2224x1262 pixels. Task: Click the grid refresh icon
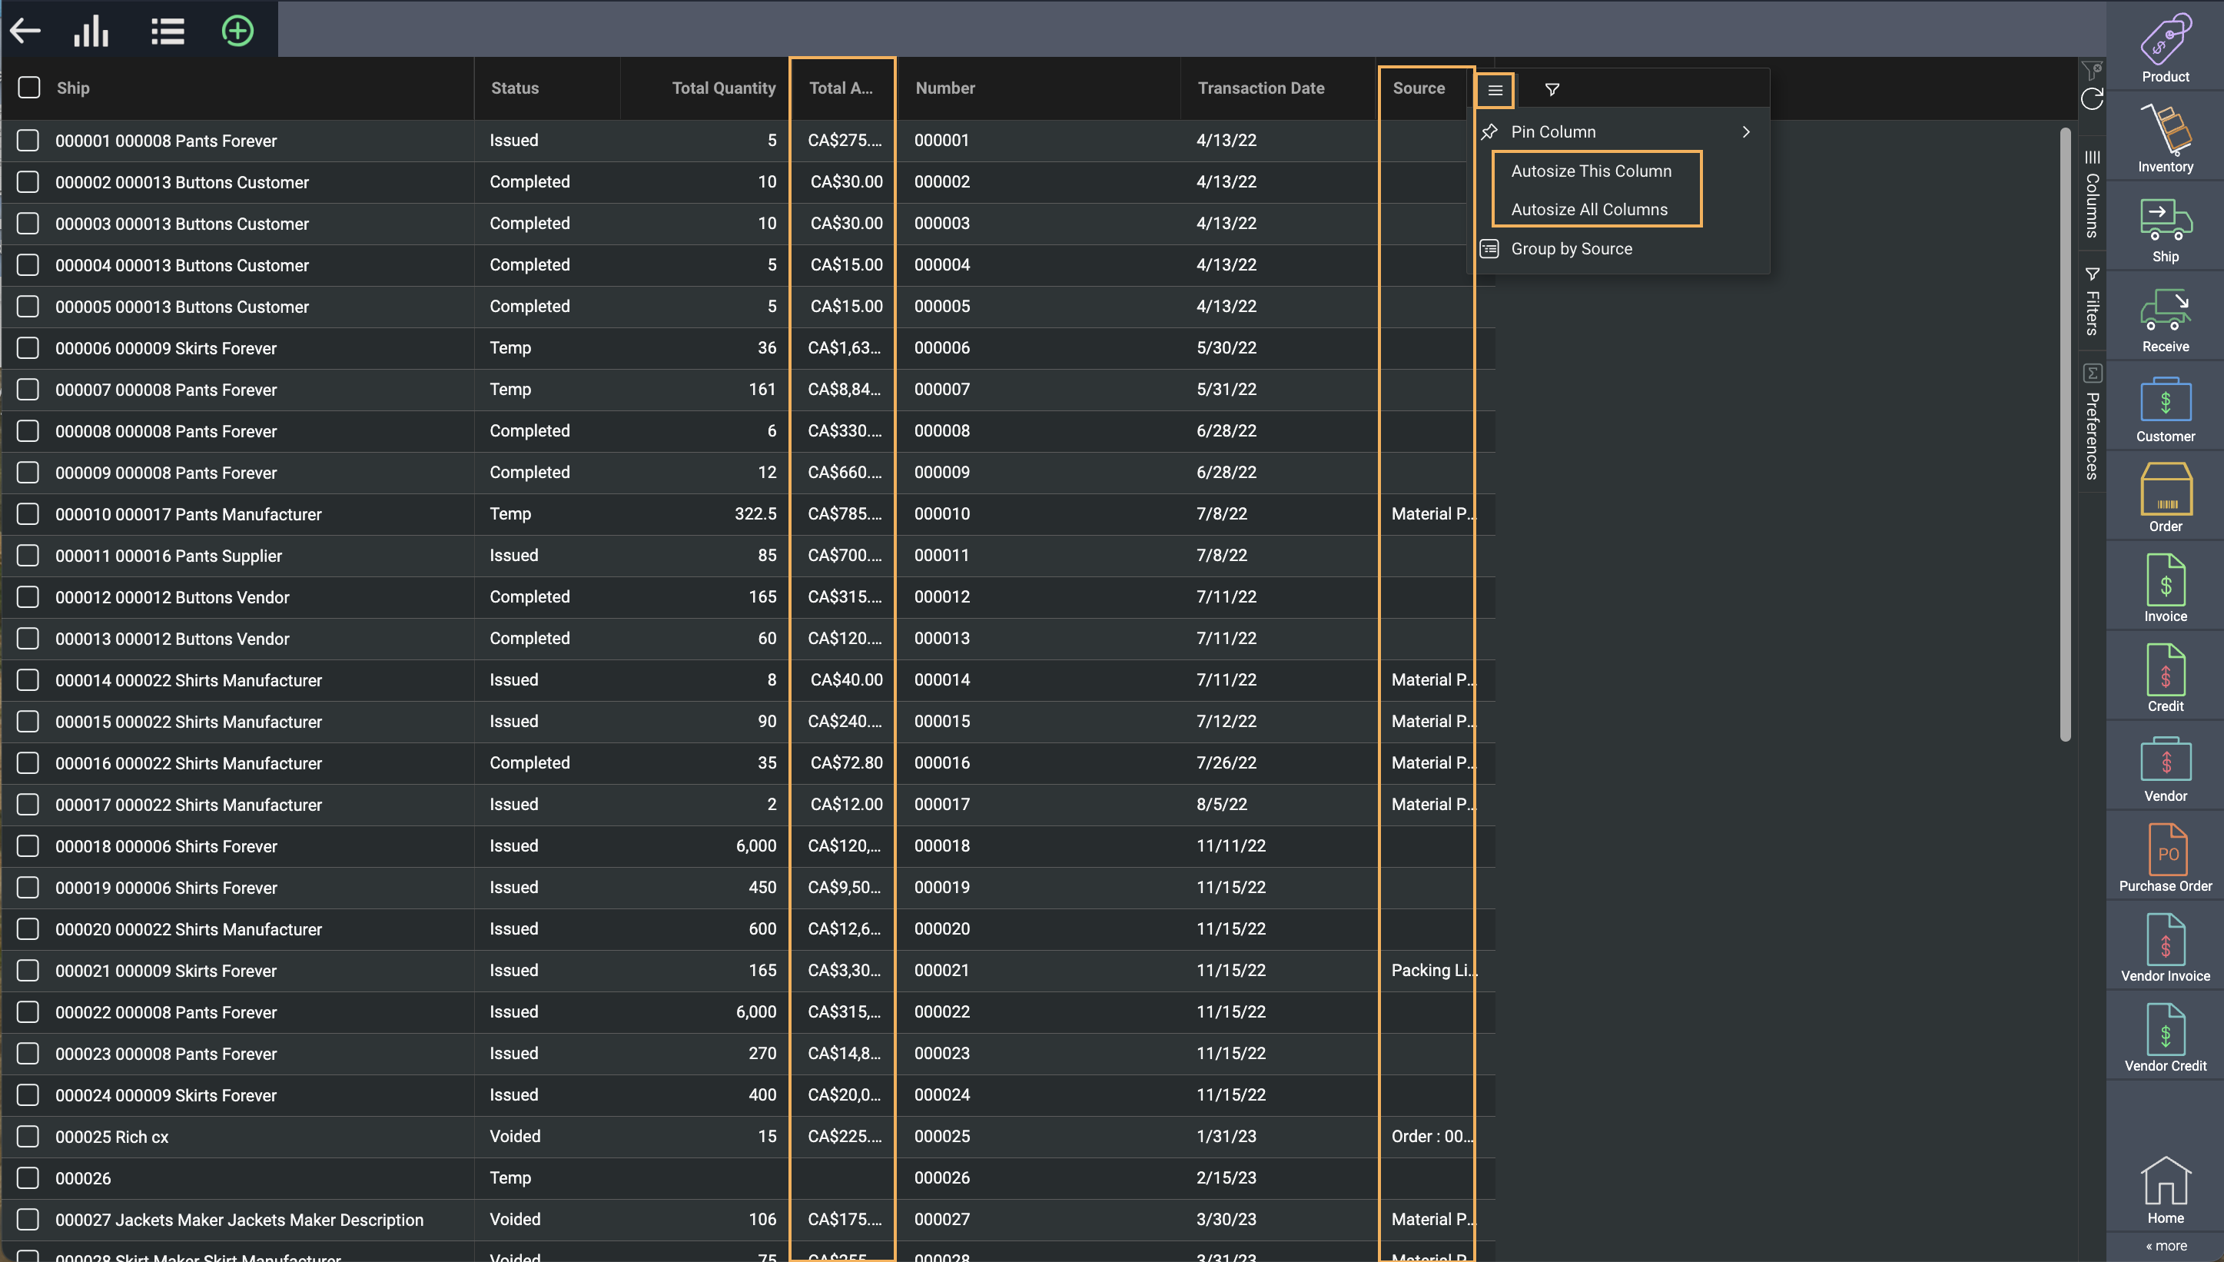[2093, 100]
